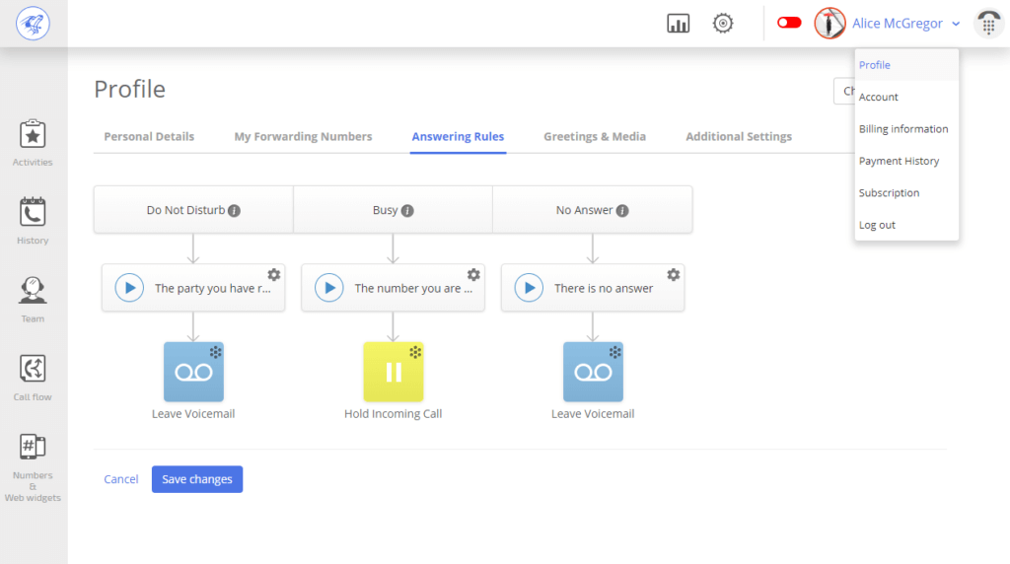The width and height of the screenshot is (1010, 564).
Task: Switch to Greetings & Media tab
Action: pos(595,136)
